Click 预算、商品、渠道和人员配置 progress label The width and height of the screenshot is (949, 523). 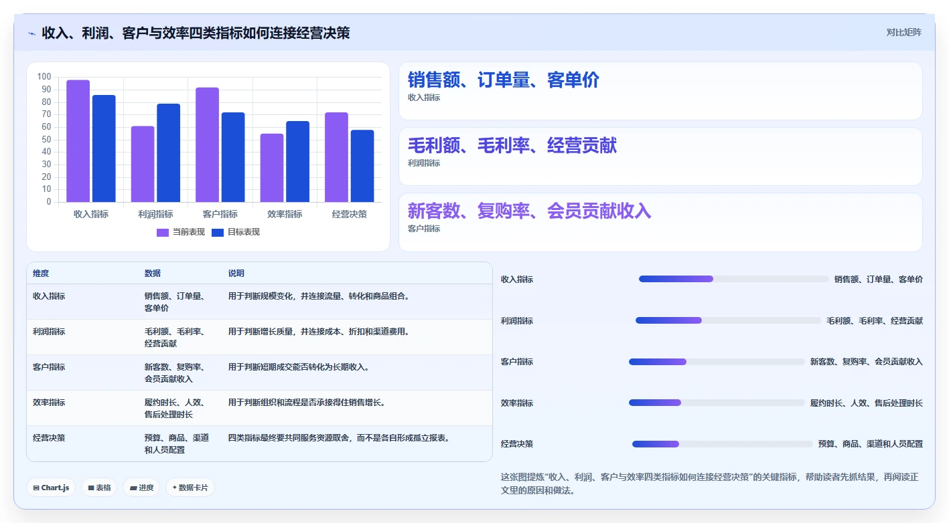coord(871,444)
